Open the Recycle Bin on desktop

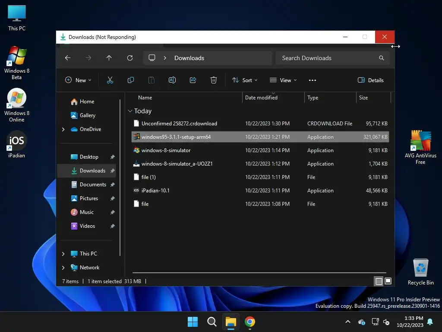coord(420,272)
